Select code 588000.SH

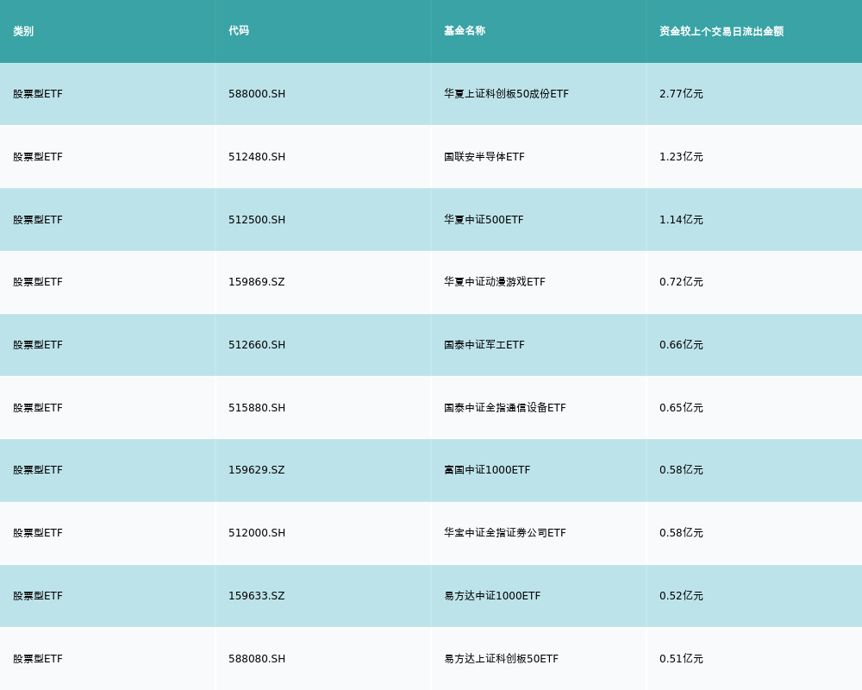tap(257, 94)
